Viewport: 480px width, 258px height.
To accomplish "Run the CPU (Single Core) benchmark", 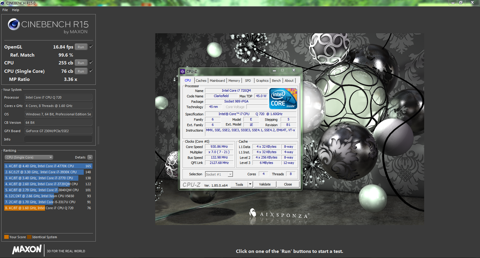I will pos(81,71).
